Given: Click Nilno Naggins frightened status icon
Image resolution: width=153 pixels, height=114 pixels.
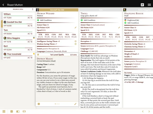Looking at the screenshot, I should click(x=34, y=38).
